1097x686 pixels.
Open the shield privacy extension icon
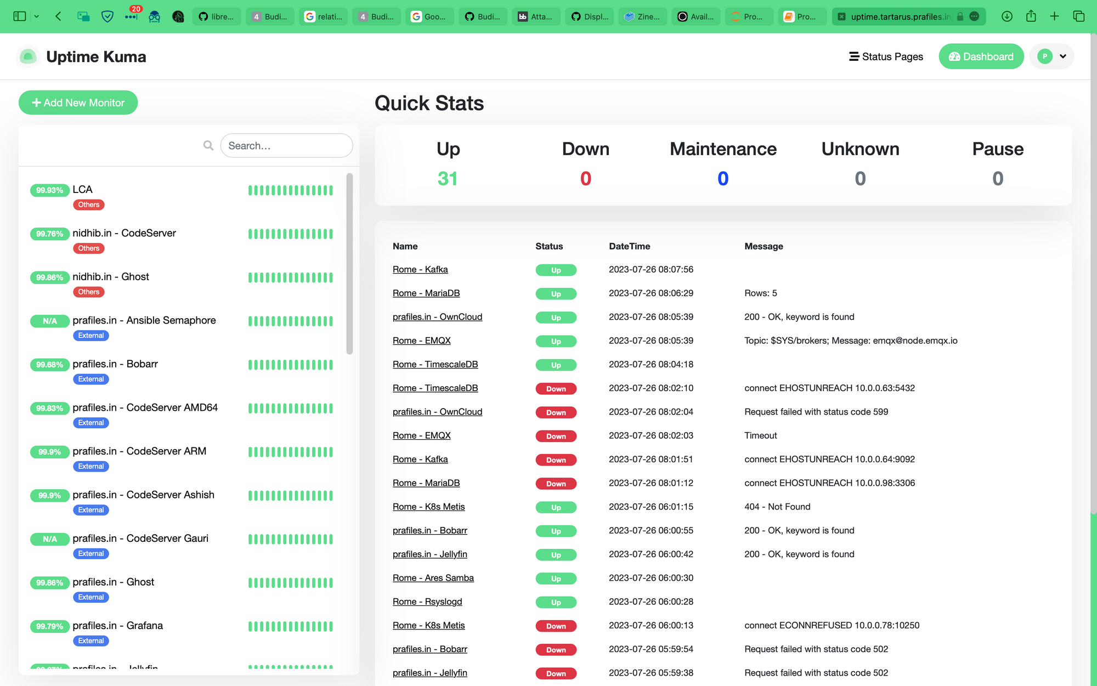(108, 16)
